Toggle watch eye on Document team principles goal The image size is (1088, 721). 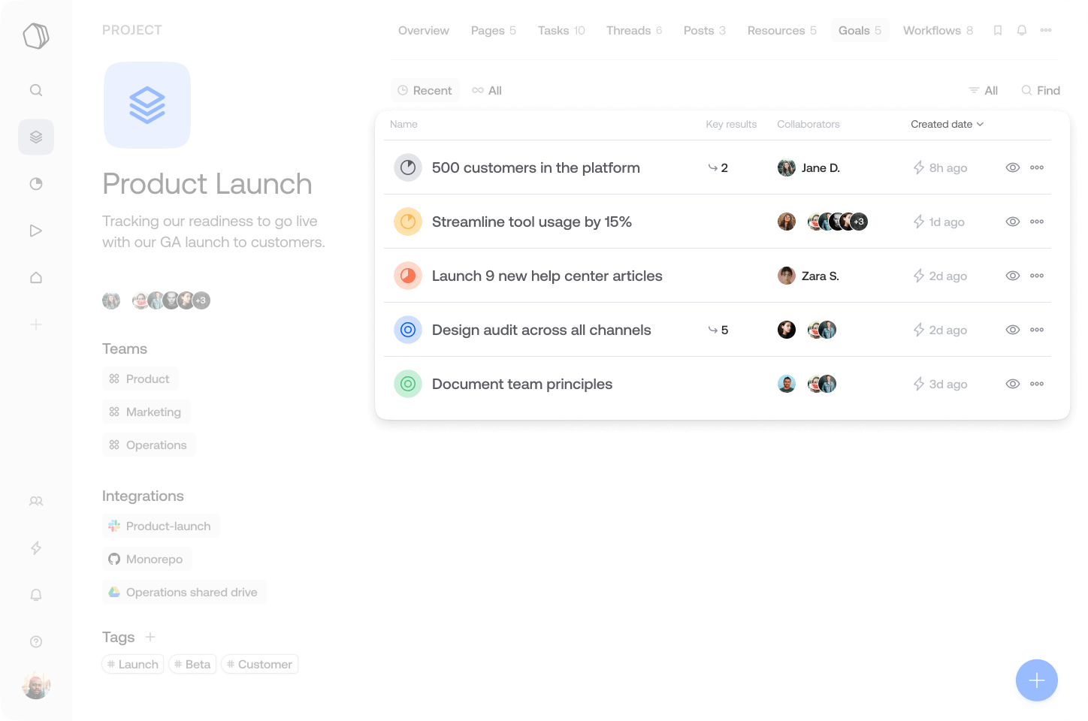click(1013, 384)
